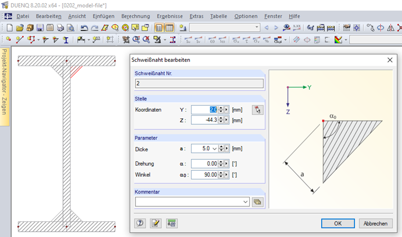Toggle the table display toolbar icon

(x=169, y=28)
